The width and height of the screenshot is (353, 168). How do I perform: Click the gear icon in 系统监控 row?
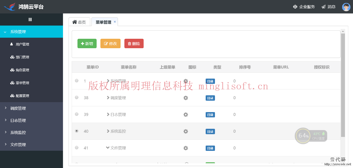(186, 131)
